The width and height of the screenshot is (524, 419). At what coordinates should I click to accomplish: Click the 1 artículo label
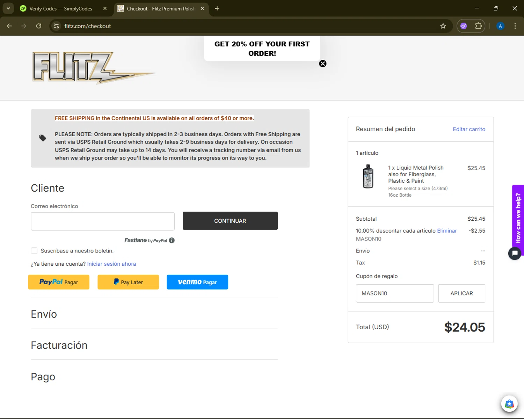367,153
